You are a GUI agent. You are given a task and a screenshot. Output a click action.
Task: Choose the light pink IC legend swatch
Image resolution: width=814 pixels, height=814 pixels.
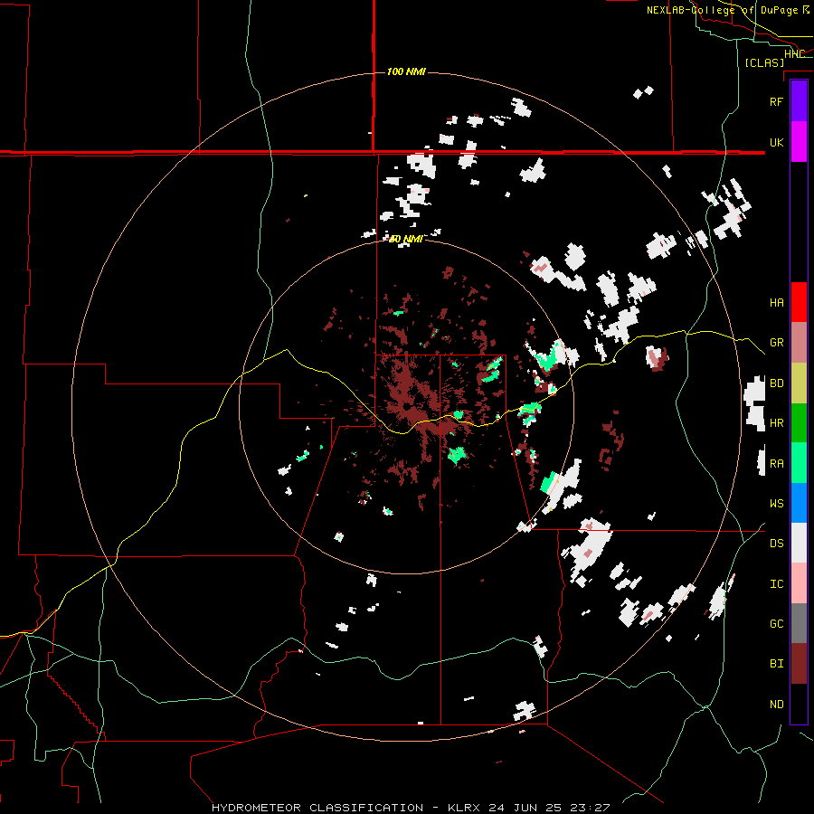coord(799,583)
